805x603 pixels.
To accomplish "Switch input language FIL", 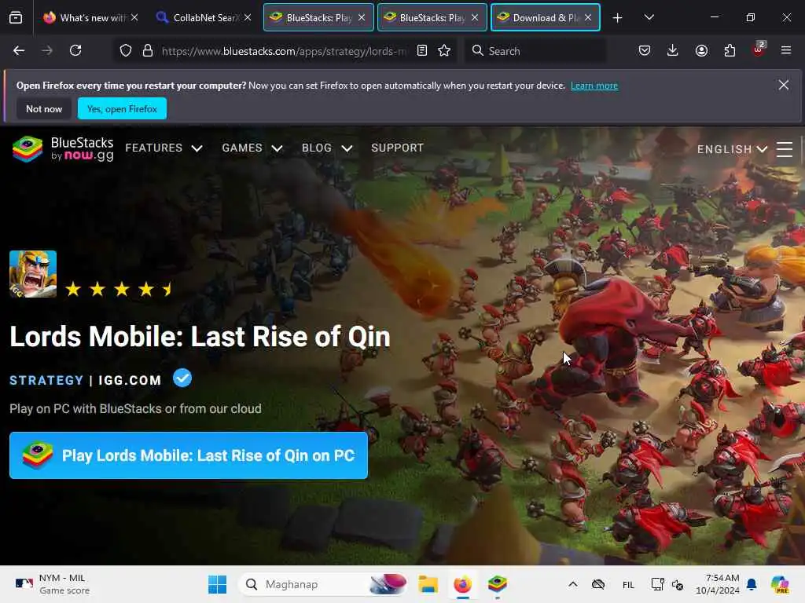I will pyautogui.click(x=628, y=584).
